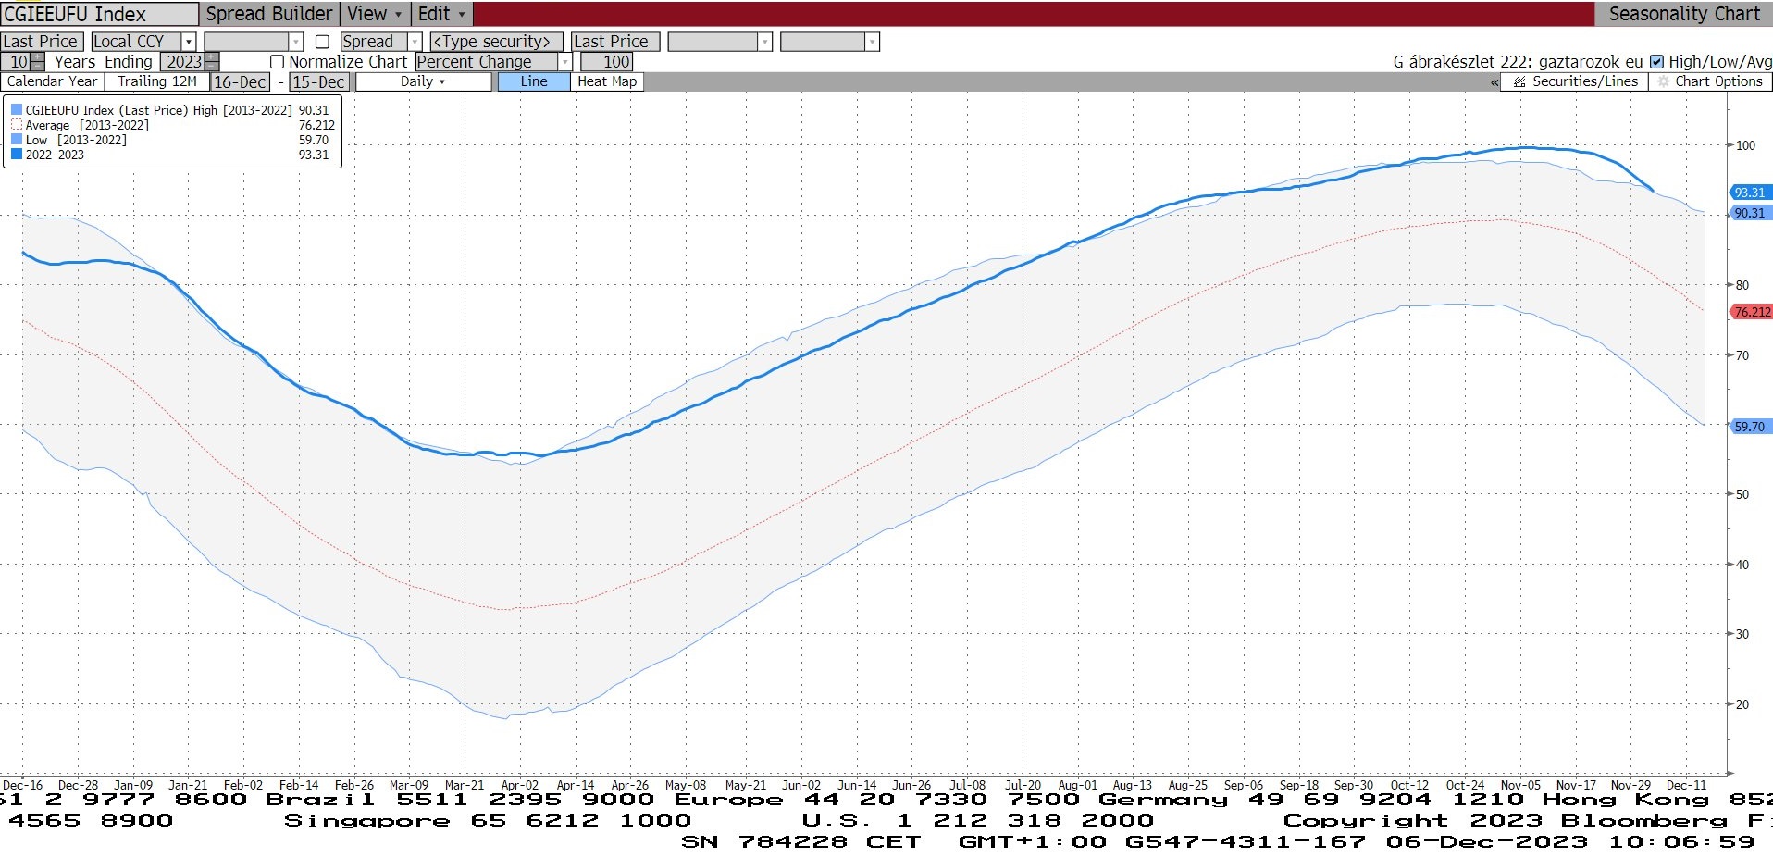Click the Low 2013-2022 legend marker
The image size is (1773, 858).
(17, 140)
